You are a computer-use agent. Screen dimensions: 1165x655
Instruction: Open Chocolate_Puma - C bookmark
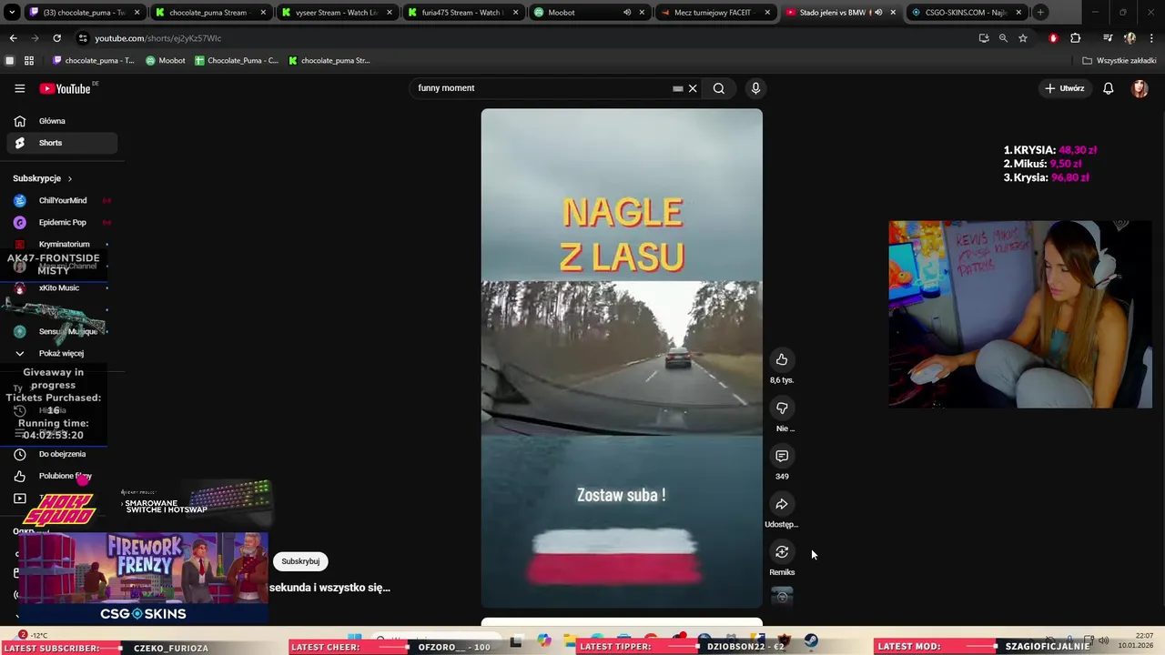(237, 61)
